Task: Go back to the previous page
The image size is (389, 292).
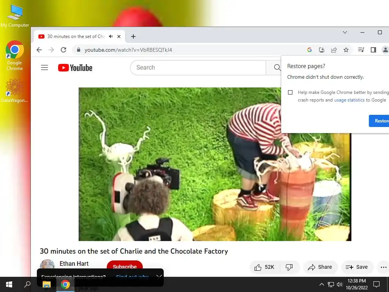Action: (x=39, y=50)
